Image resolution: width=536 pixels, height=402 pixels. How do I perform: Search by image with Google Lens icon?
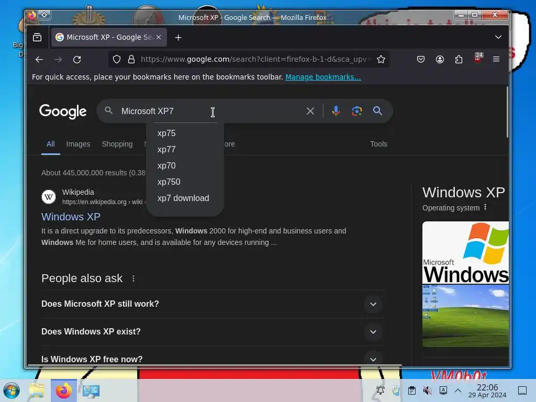(x=357, y=111)
